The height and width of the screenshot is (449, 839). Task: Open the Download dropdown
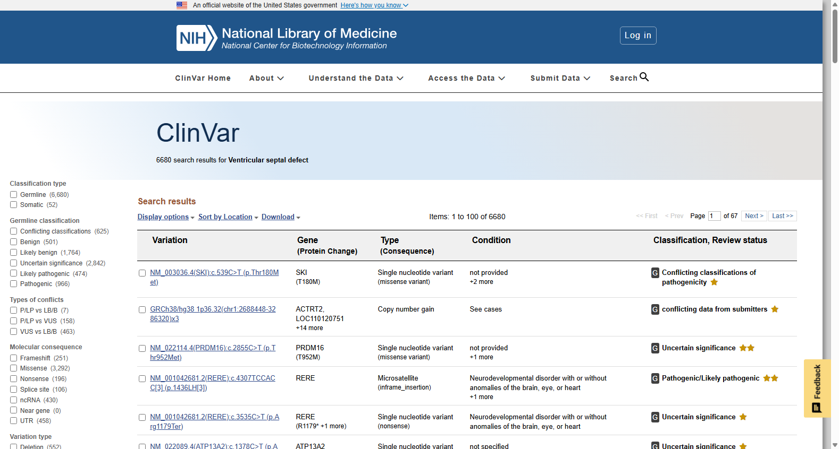click(281, 217)
